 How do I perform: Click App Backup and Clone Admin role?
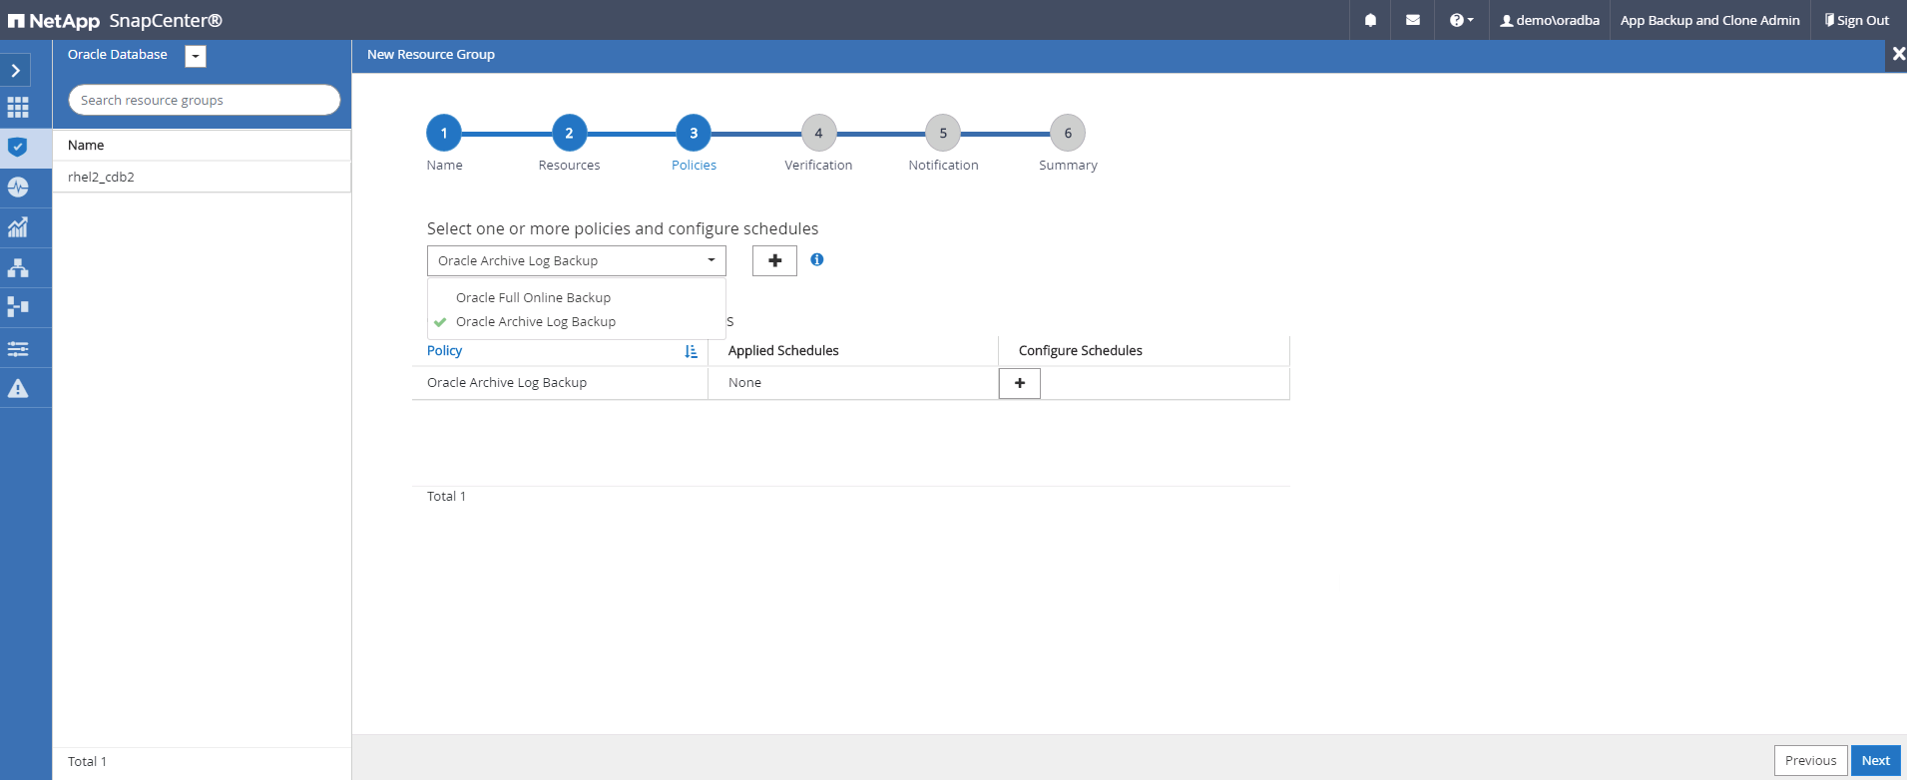pyautogui.click(x=1709, y=20)
